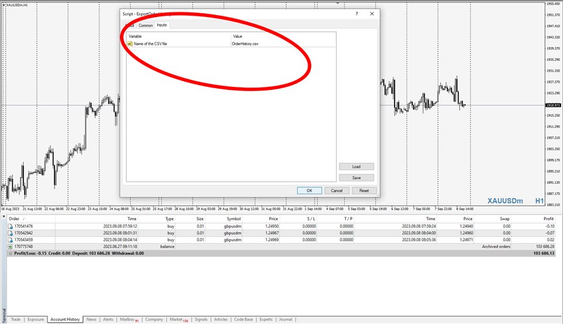Image resolution: width=563 pixels, height=324 pixels.
Task: Click the order icon for 170541476
Action: tap(11, 227)
